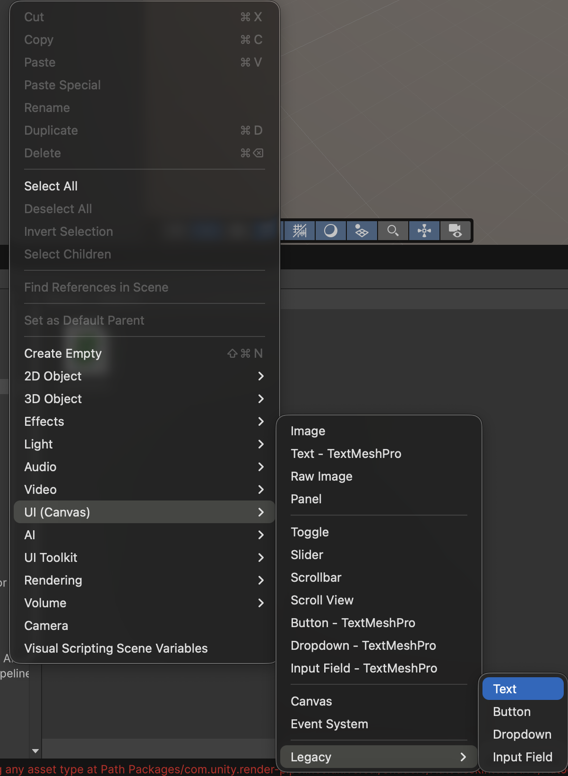
Task: Click the Cut menu entry
Action: pyautogui.click(x=144, y=17)
